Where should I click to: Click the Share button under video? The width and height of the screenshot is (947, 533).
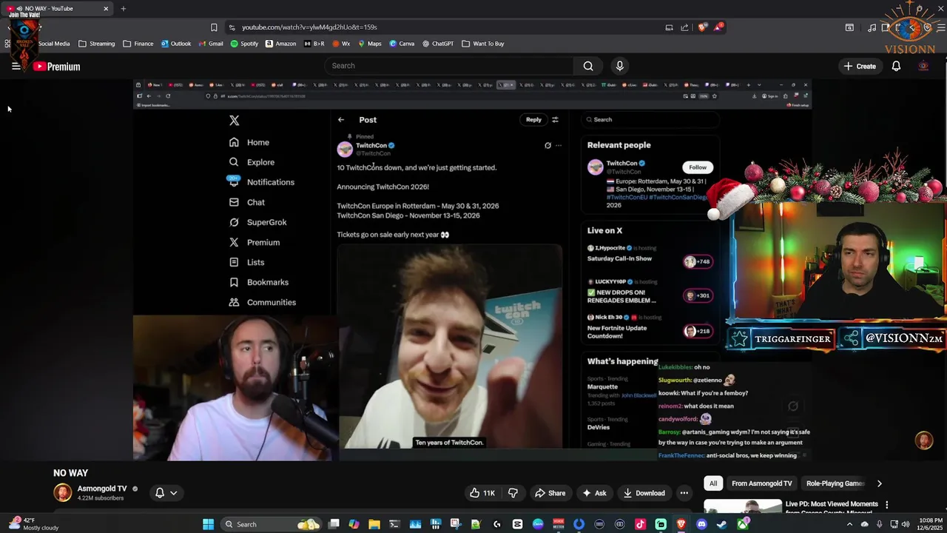pos(550,493)
